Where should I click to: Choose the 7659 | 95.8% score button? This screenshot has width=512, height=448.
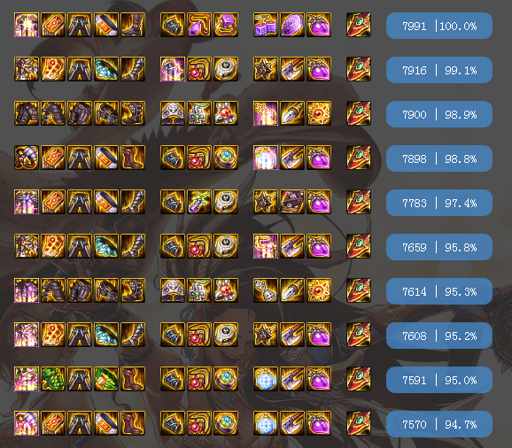point(439,247)
